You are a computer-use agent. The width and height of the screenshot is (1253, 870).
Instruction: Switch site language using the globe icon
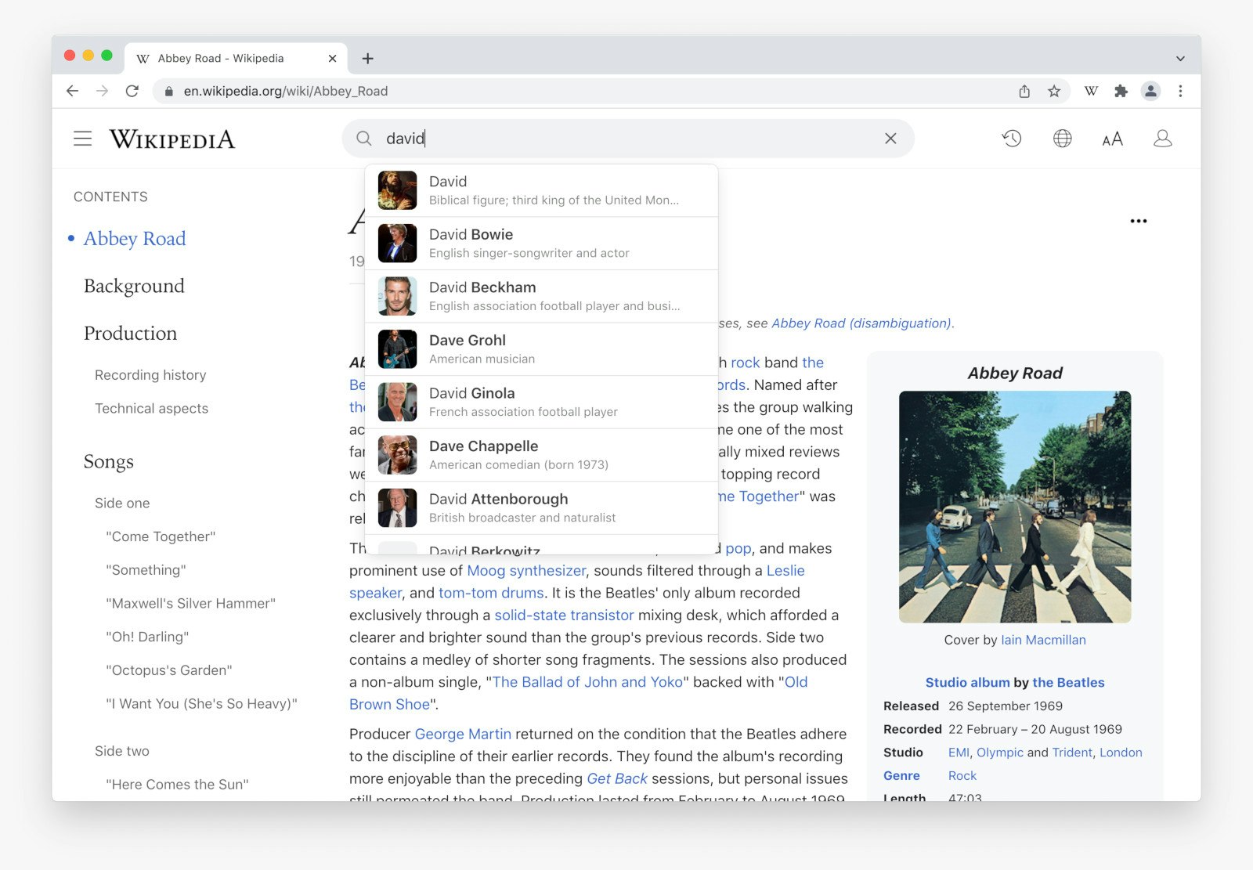1061,138
